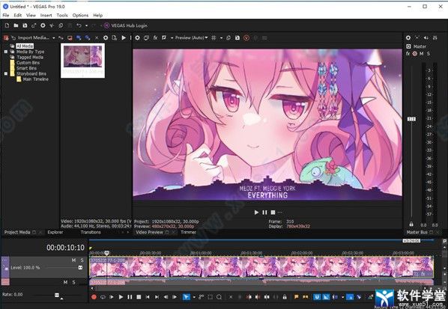448x309 pixels.
Task: Toggle preview on external monitor
Action: tap(146, 37)
